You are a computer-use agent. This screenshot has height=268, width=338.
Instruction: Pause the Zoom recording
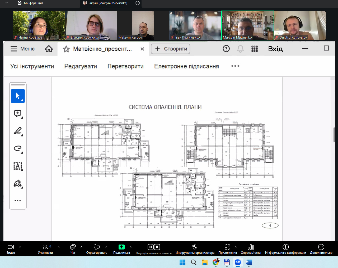pyautogui.click(x=151, y=247)
